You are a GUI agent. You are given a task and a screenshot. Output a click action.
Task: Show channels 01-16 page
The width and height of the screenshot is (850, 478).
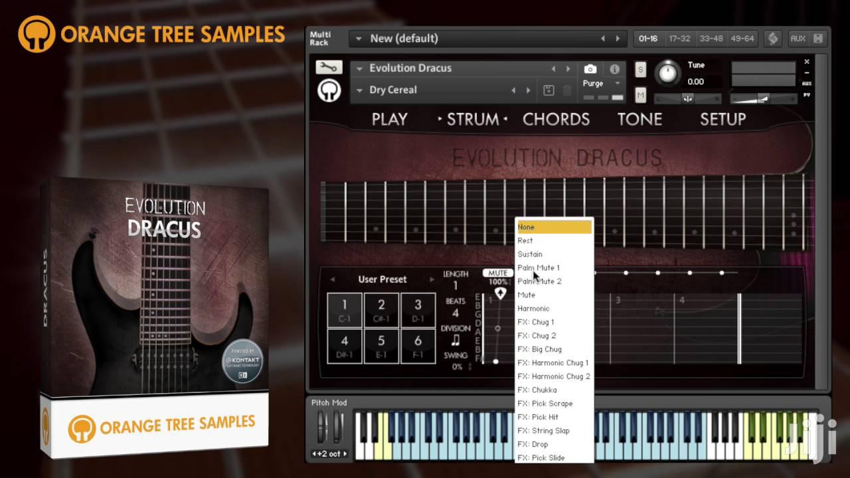648,39
